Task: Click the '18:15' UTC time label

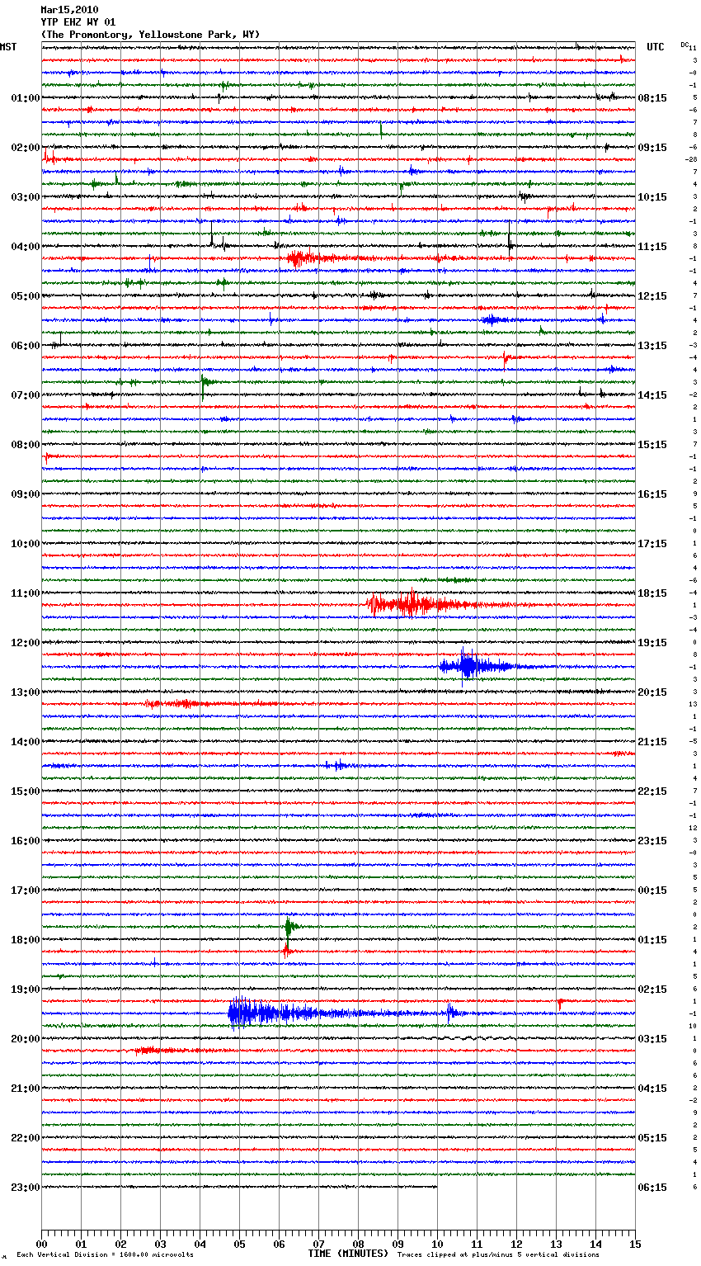Action: tap(652, 593)
